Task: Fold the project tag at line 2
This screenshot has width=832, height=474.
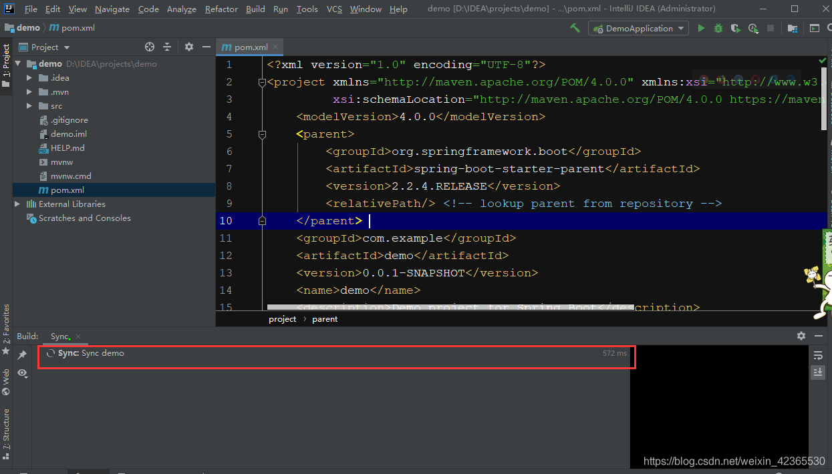Action: pyautogui.click(x=262, y=82)
